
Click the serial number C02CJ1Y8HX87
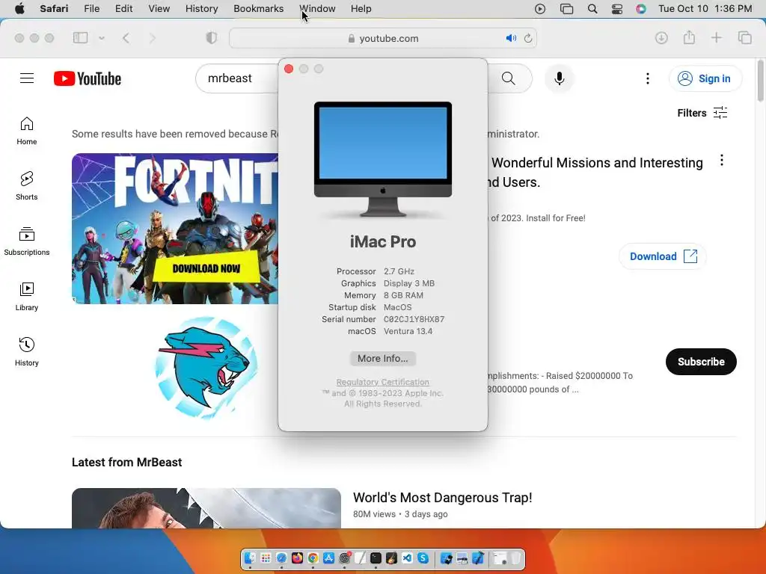pos(414,319)
